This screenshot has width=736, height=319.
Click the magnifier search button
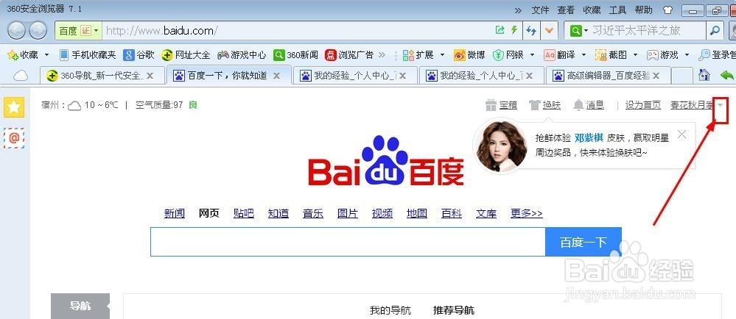click(x=715, y=31)
